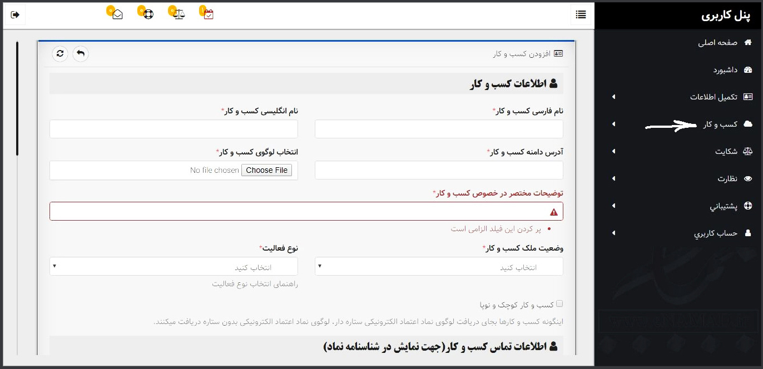Click the card icon next to افزودن کسب و کار
763x369 pixels.
(x=558, y=53)
